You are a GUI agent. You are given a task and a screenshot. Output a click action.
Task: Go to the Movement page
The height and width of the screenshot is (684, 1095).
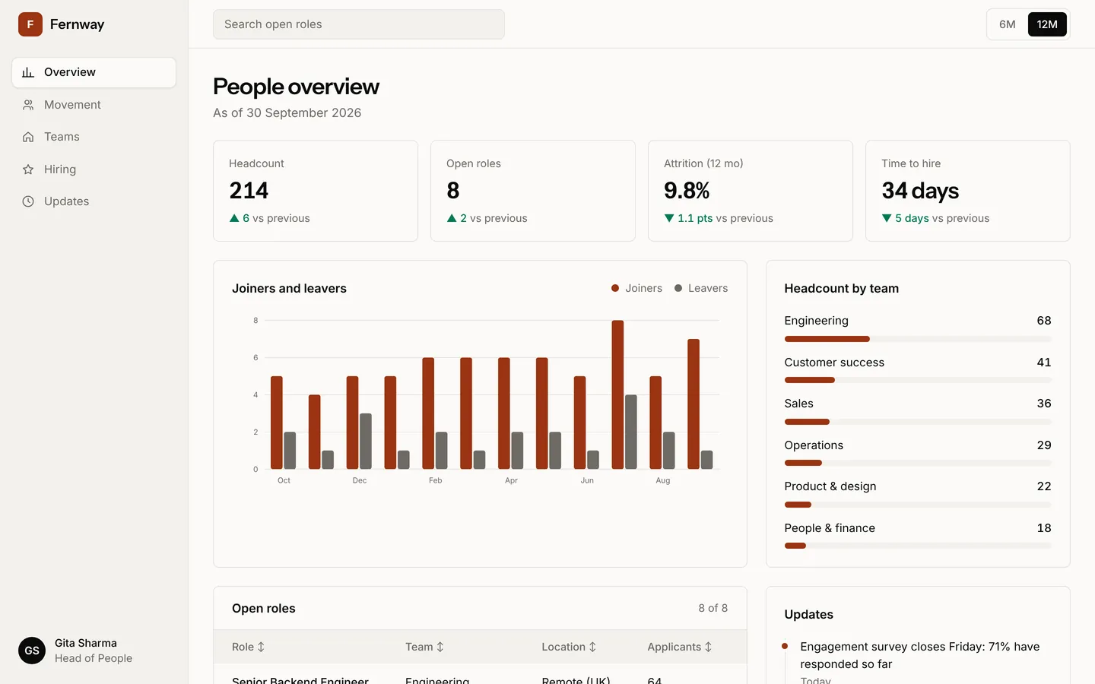[x=94, y=105]
